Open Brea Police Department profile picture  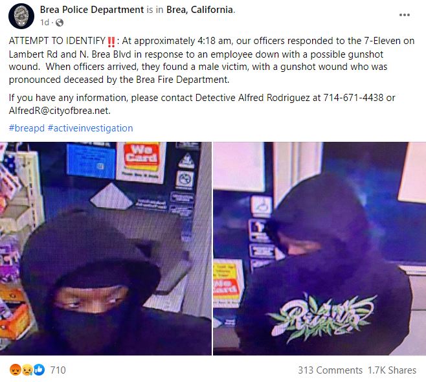point(21,16)
